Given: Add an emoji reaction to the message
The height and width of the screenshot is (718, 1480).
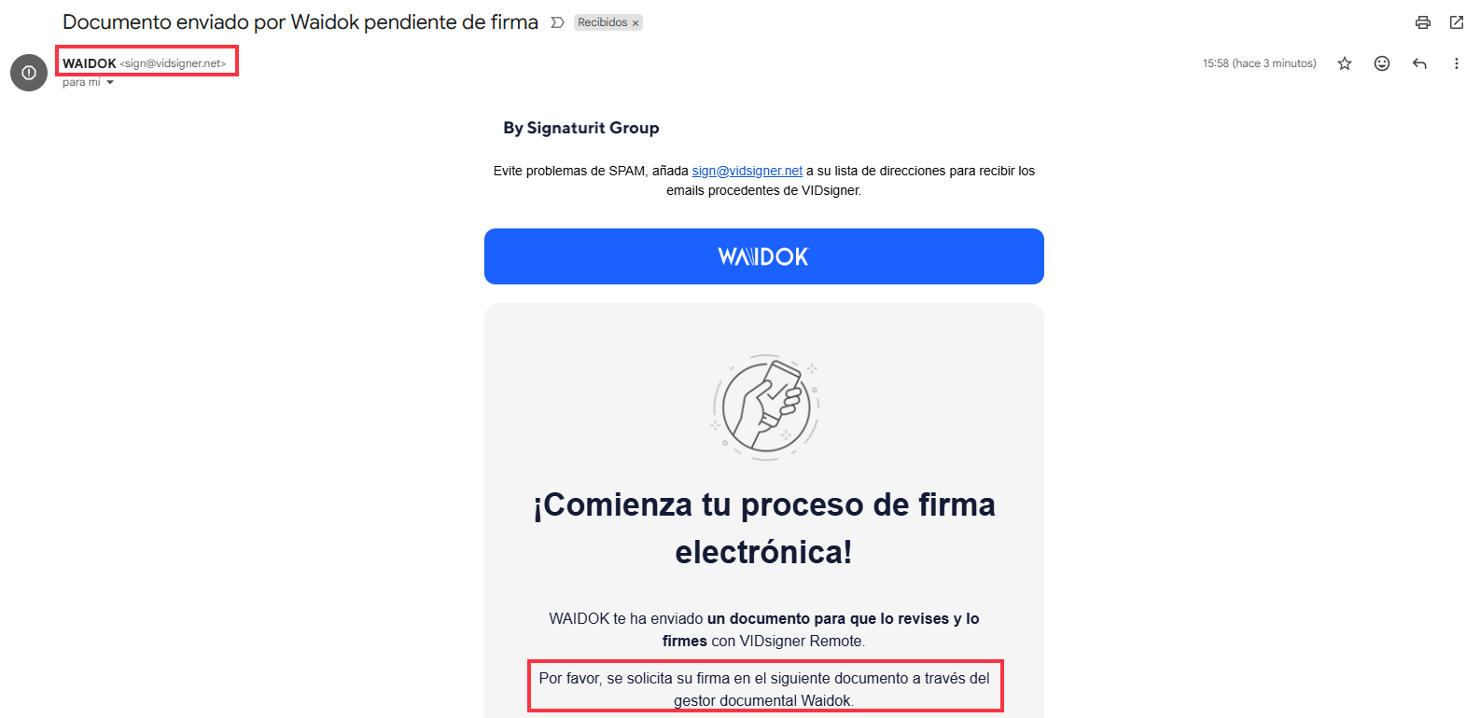Looking at the screenshot, I should point(1382,63).
